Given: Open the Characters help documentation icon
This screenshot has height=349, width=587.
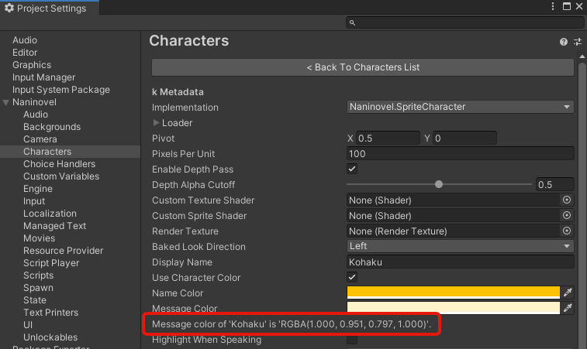Looking at the screenshot, I should coord(564,42).
